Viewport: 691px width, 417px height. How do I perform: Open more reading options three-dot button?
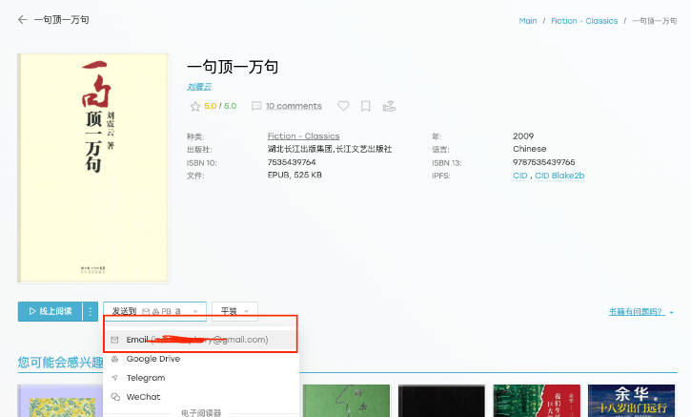point(91,311)
